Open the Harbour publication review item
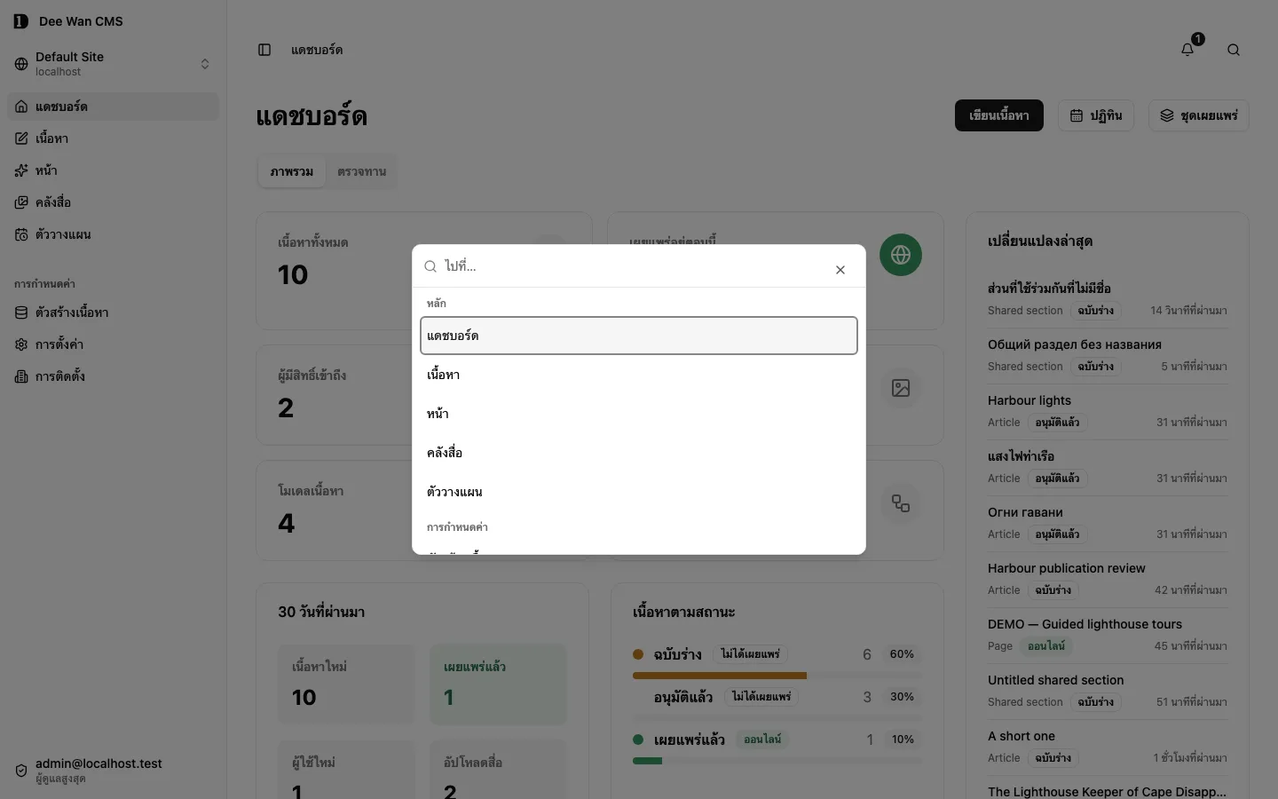The width and height of the screenshot is (1278, 799). point(1108,579)
